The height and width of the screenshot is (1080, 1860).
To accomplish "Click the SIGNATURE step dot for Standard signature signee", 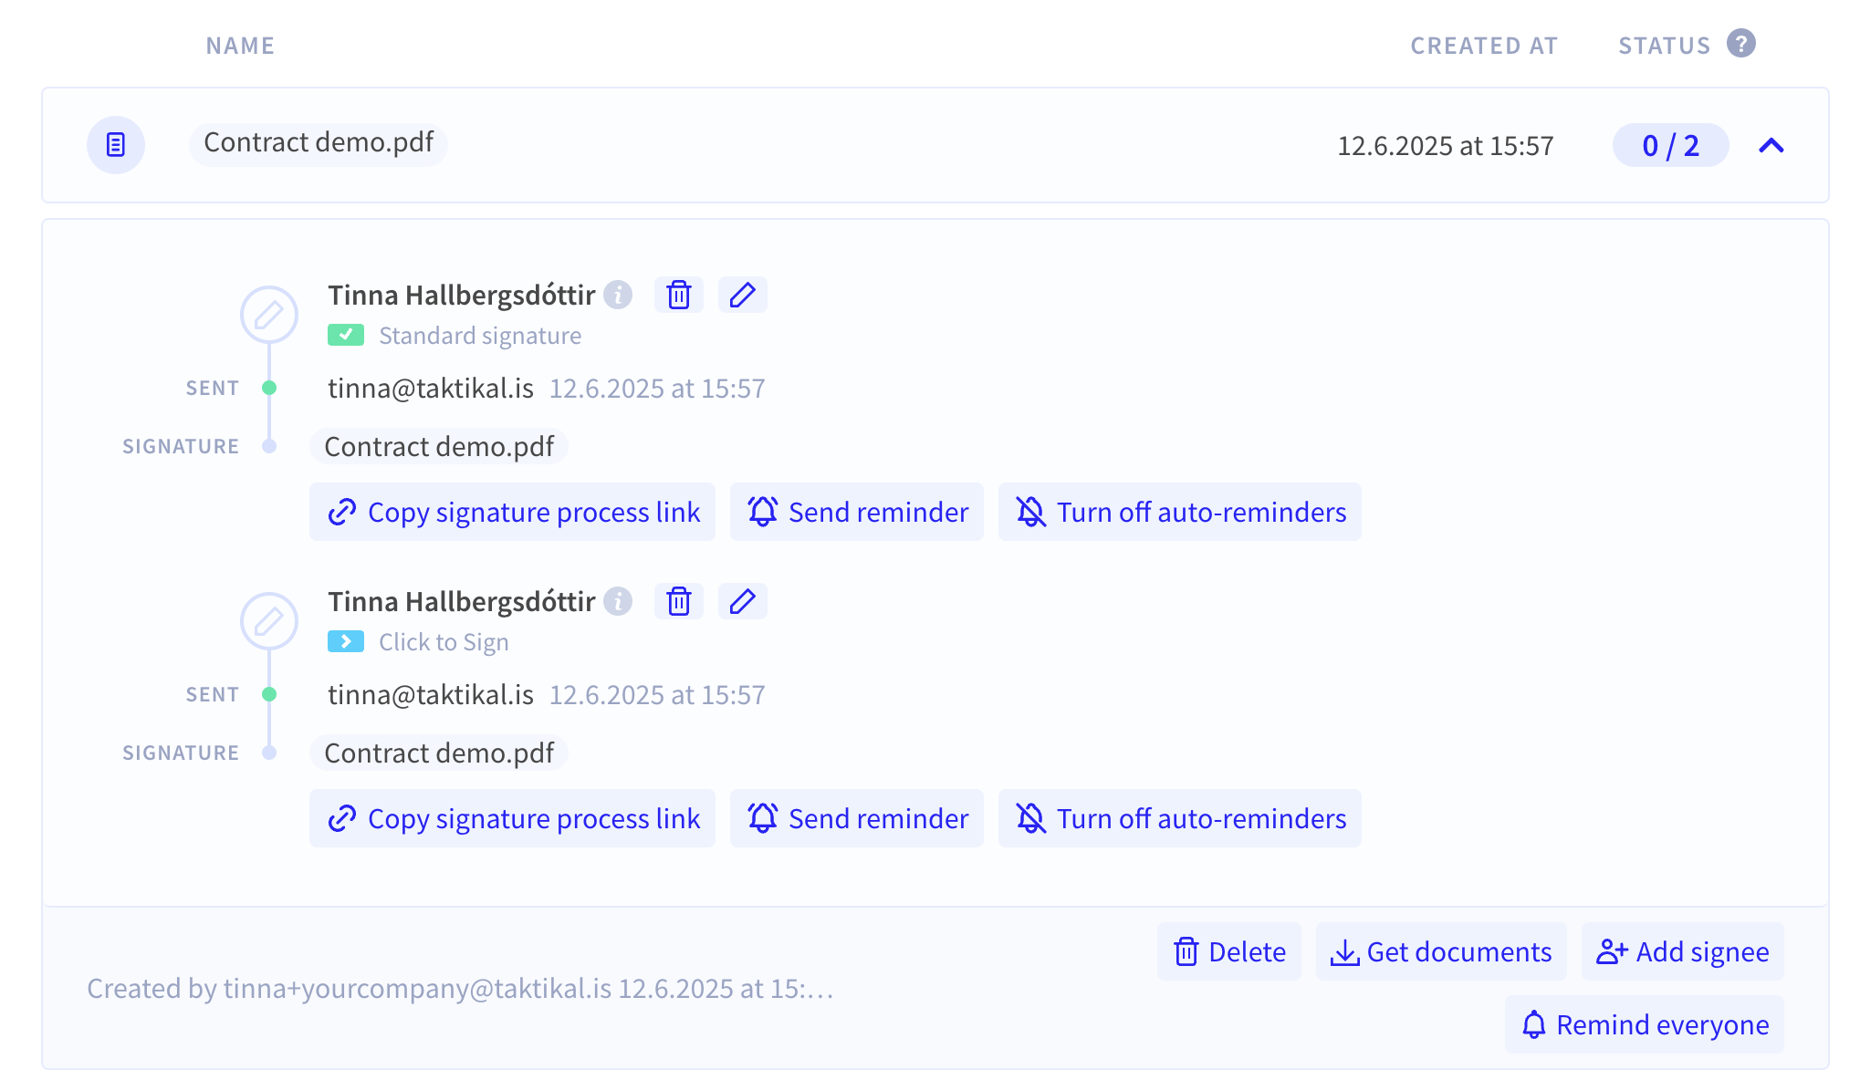I will (269, 446).
